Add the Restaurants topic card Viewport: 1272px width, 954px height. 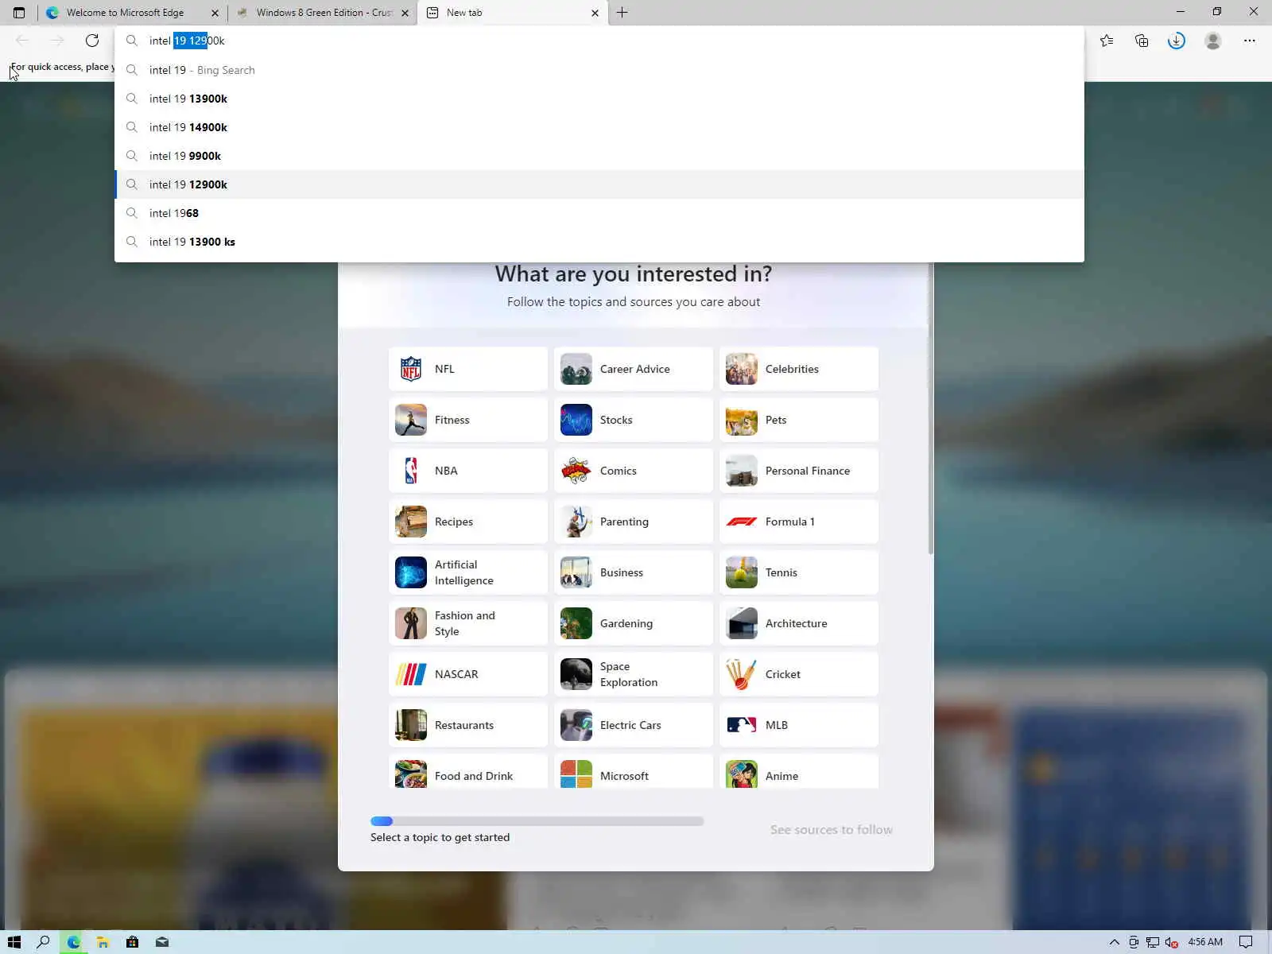tap(468, 725)
